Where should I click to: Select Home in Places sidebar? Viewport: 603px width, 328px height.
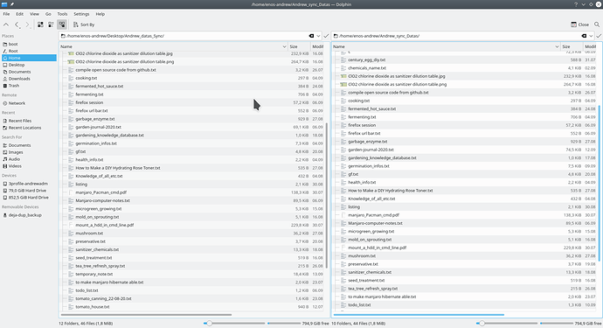[29, 58]
